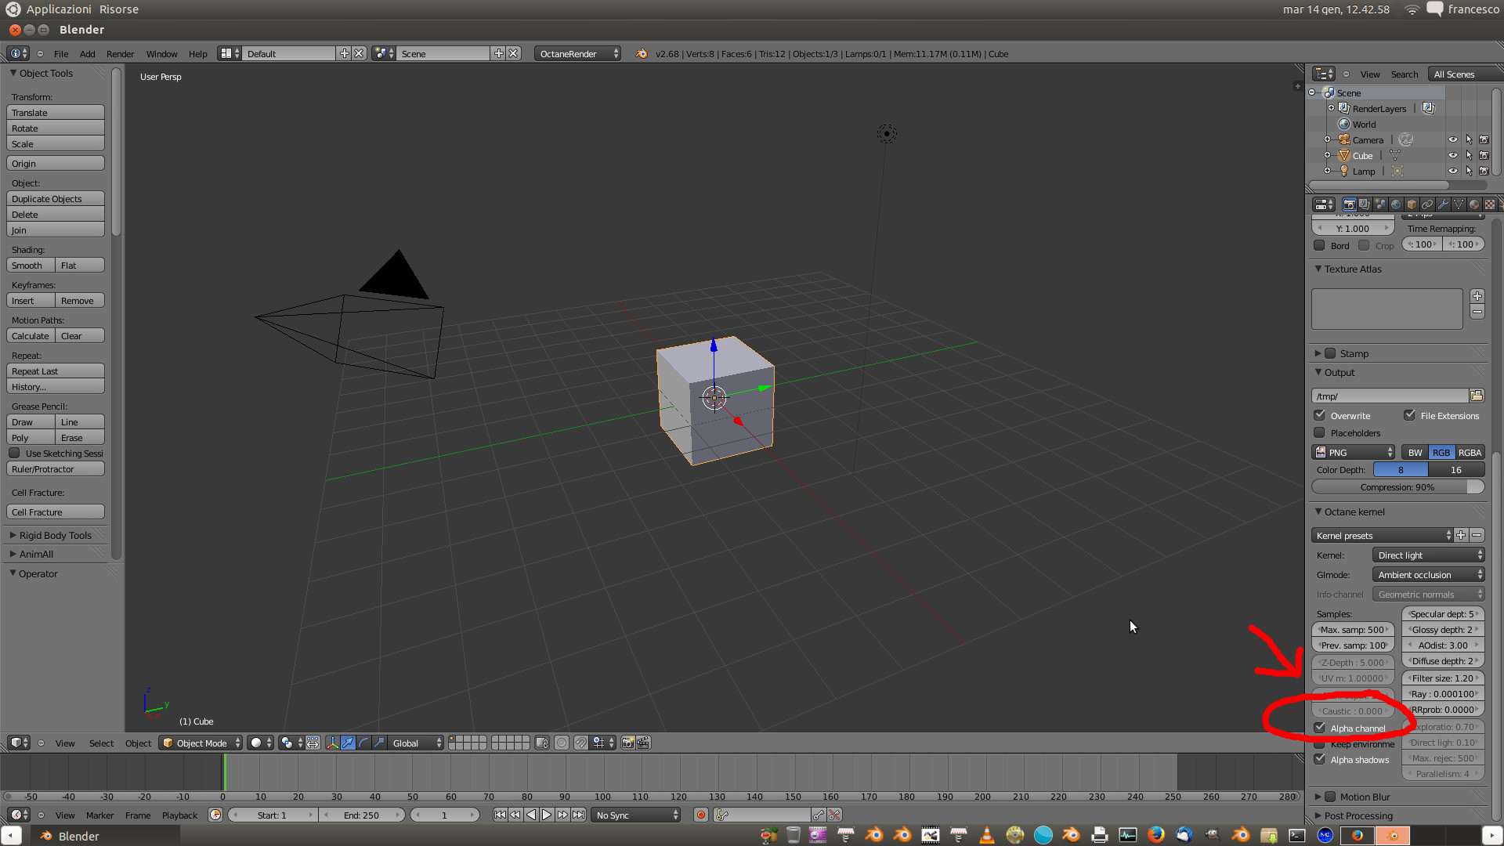Adjust the Compression 90% slider
Image resolution: width=1504 pixels, height=846 pixels.
tap(1397, 487)
